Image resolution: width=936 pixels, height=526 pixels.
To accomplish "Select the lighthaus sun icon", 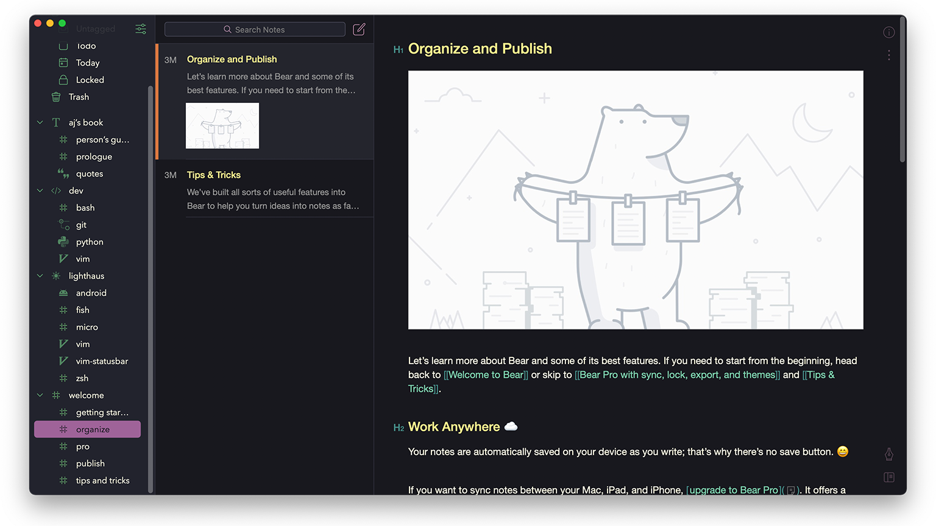I will coord(56,276).
